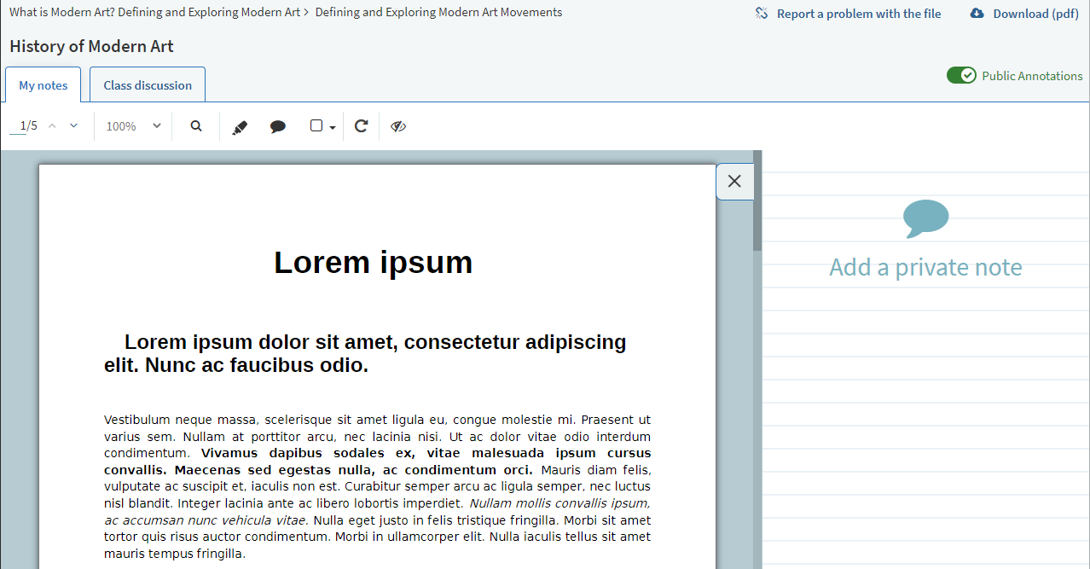1090x569 pixels.
Task: Select the comment bubble tool
Action: [x=278, y=126]
